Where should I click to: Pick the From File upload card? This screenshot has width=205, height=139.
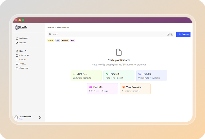tap(151, 76)
